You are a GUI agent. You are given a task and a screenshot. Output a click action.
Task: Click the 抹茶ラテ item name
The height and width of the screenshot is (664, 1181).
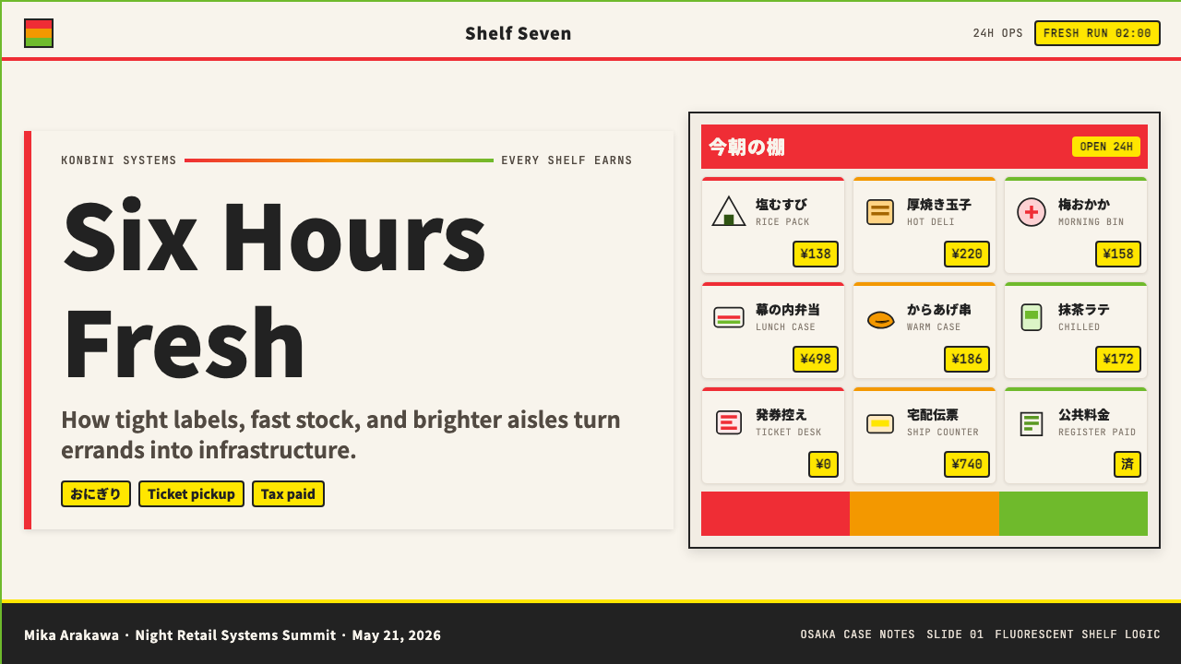1084,310
